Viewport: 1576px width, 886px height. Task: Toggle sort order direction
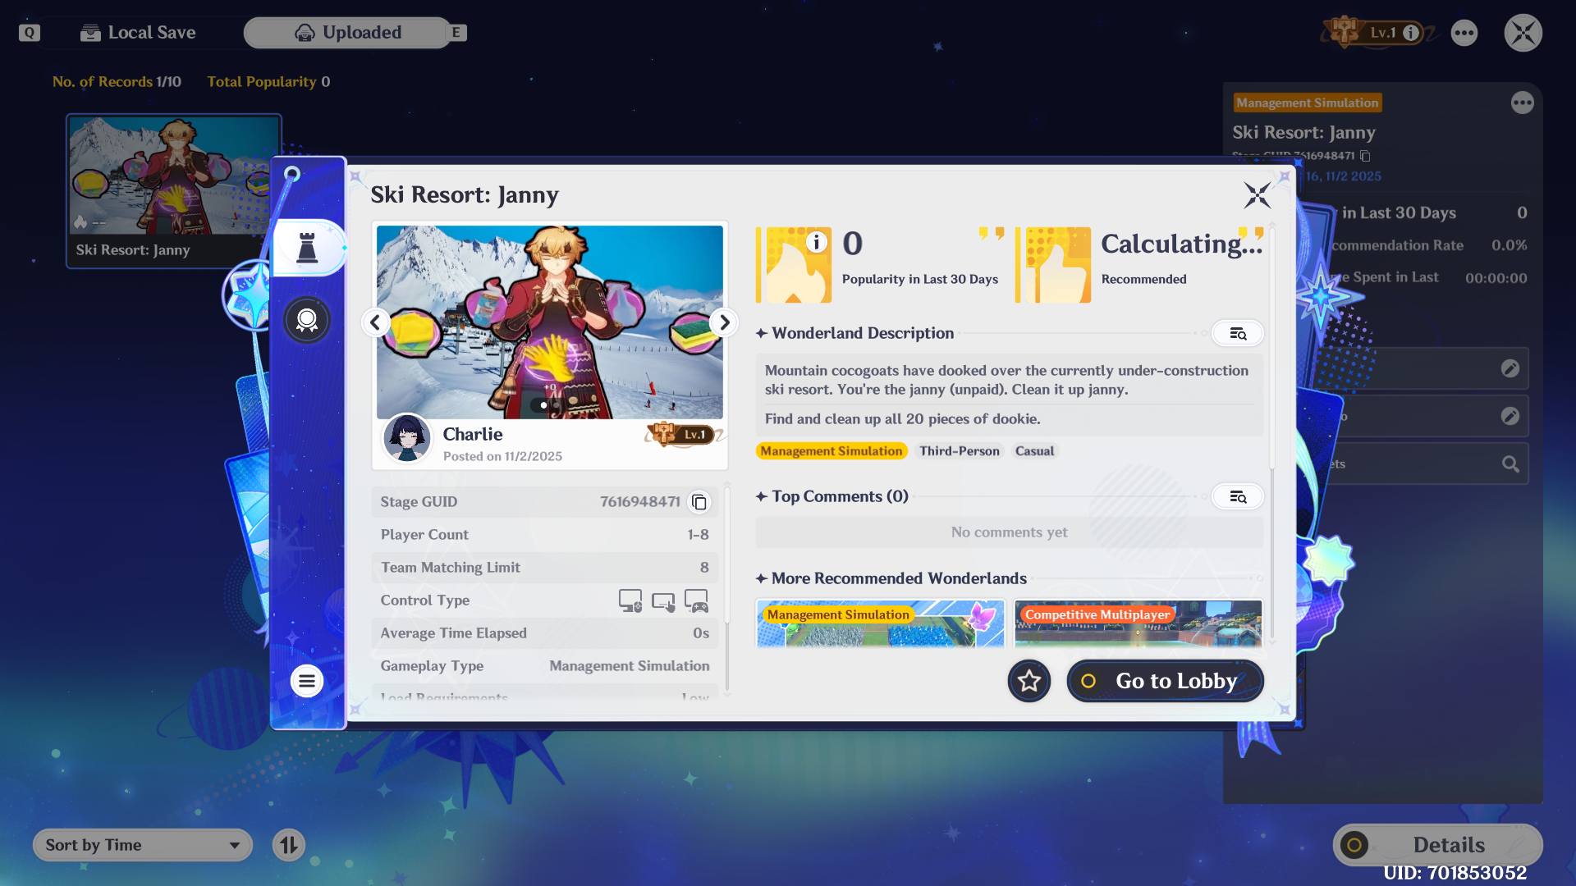[x=289, y=845]
